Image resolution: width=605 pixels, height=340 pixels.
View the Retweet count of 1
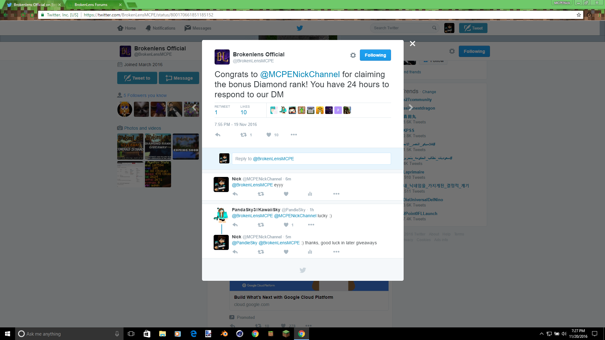tap(222, 110)
